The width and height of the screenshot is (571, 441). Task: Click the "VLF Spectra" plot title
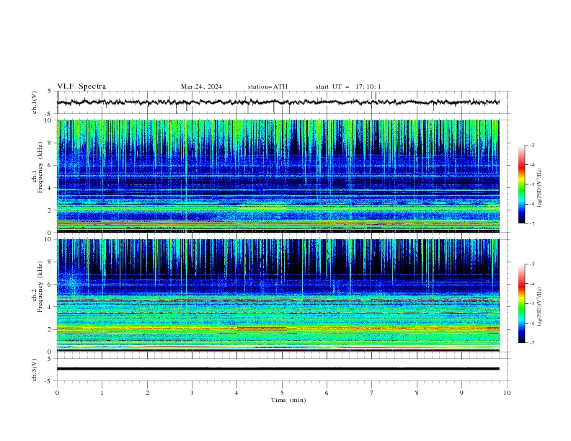pos(81,86)
